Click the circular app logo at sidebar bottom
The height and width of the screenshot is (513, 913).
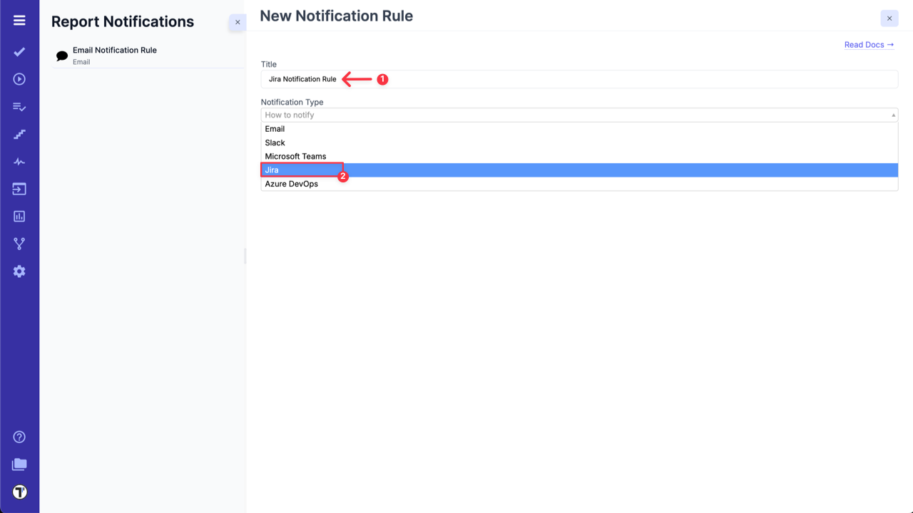(19, 492)
